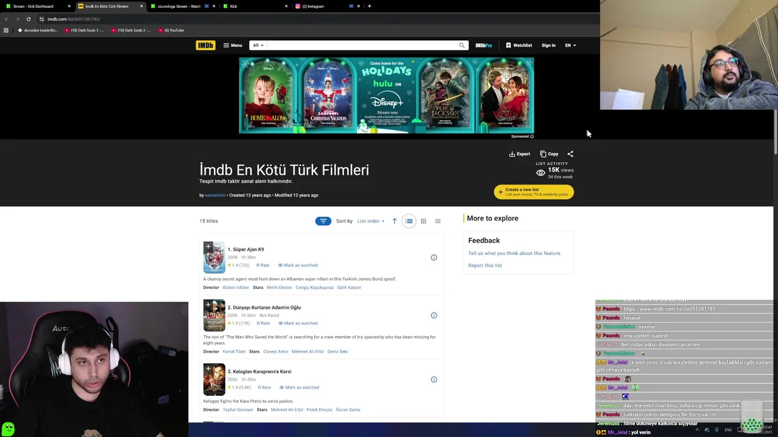This screenshot has width=778, height=437.
Task: Focus the IMDb search box
Action: [362, 45]
